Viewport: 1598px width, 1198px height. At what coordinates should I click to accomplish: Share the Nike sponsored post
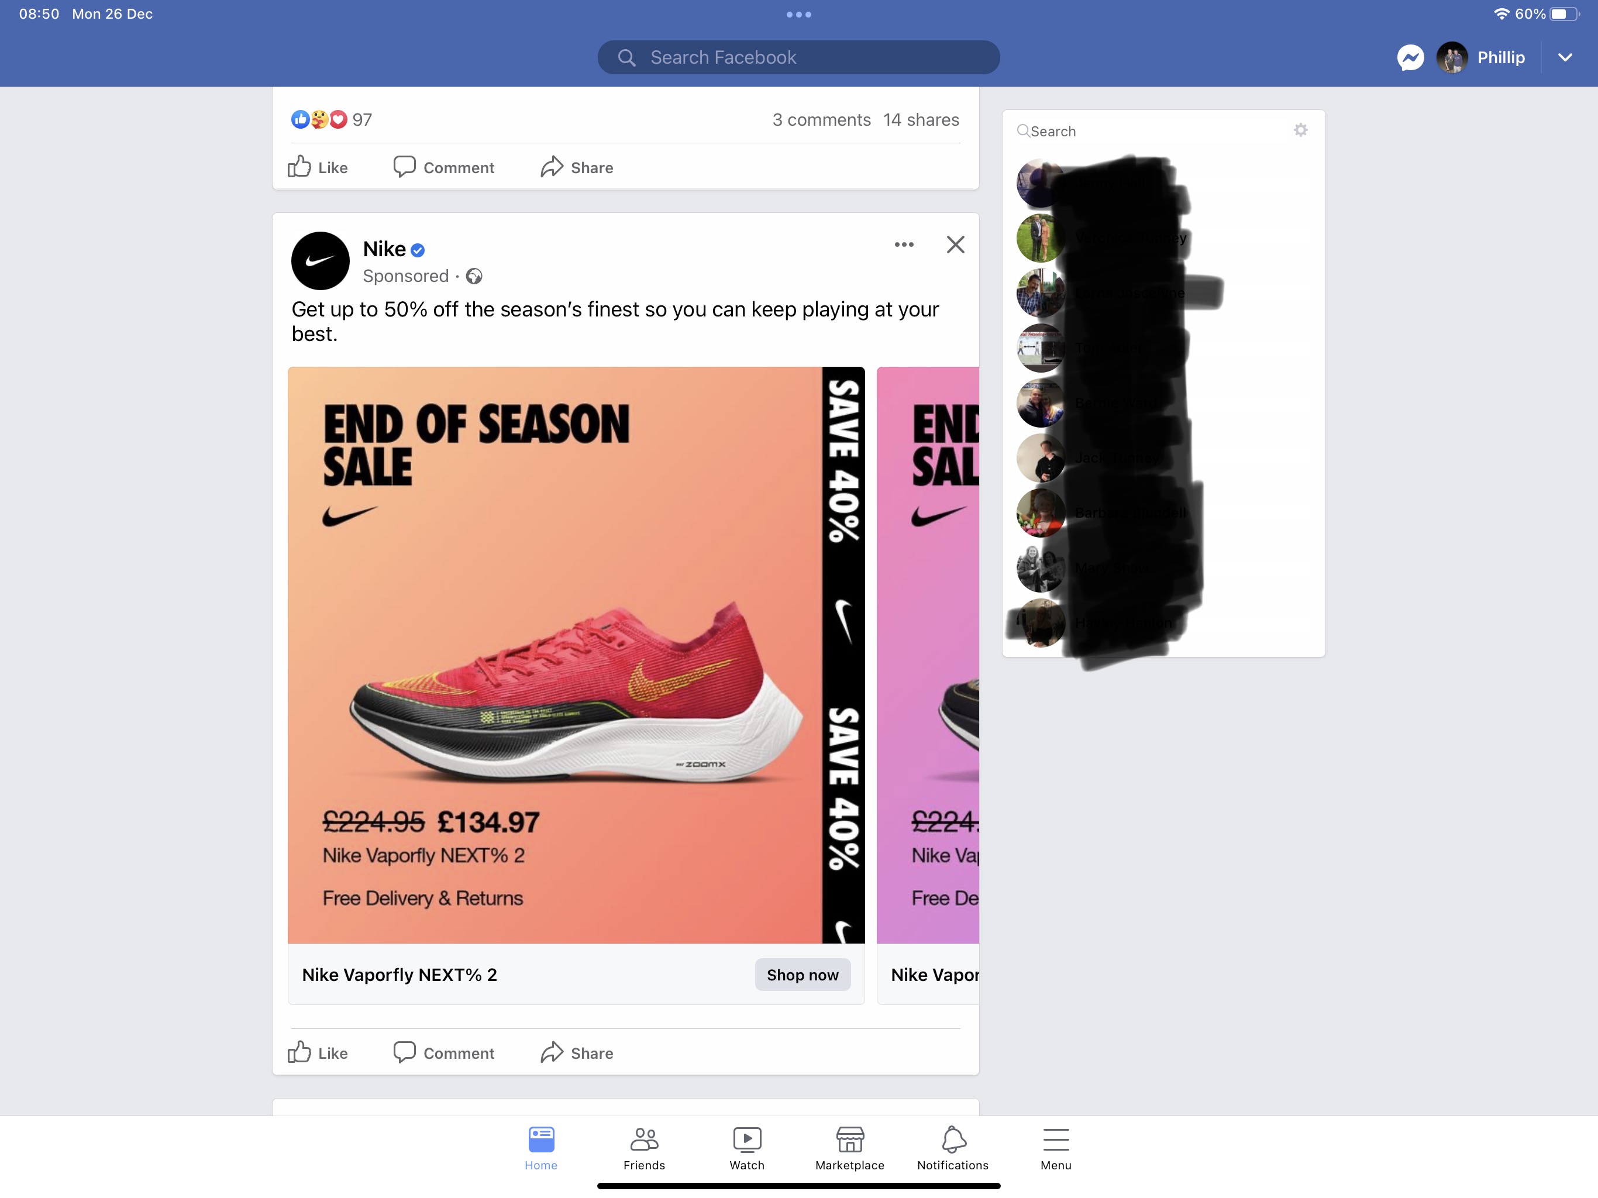coord(577,1053)
